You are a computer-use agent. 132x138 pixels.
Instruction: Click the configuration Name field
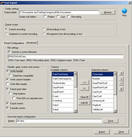[x=59, y=121]
